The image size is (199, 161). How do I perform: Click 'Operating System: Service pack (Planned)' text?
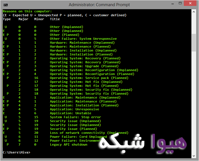tap(89, 78)
